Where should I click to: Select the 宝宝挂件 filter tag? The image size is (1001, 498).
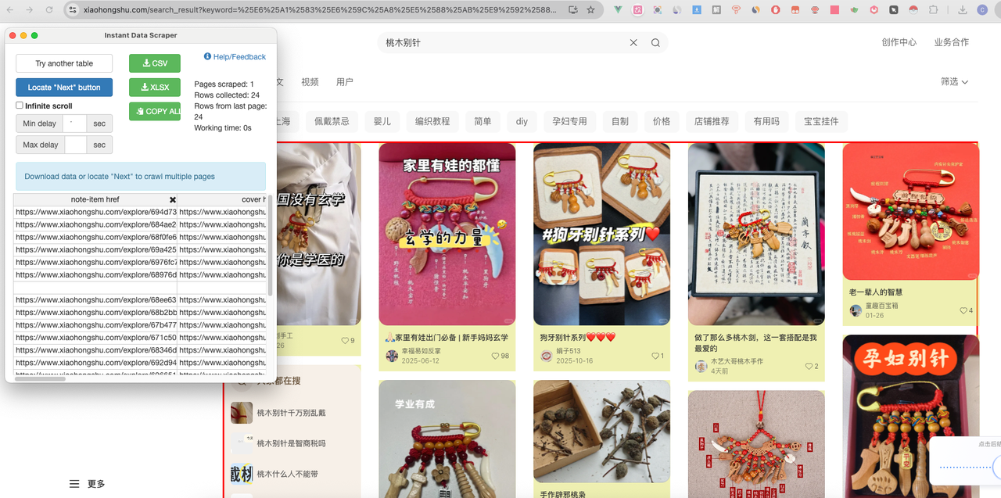tap(821, 121)
